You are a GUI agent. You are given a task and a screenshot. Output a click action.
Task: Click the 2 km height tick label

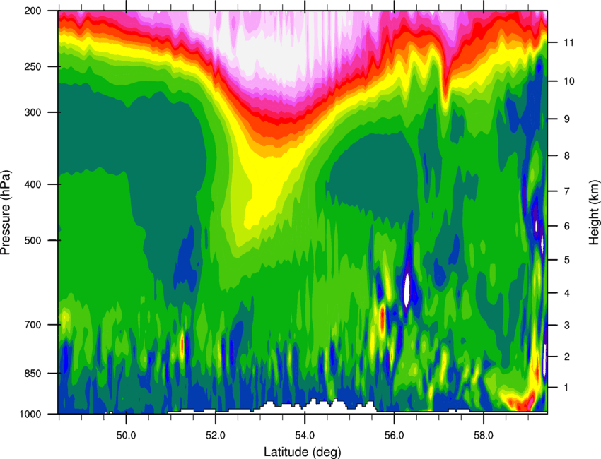click(567, 357)
